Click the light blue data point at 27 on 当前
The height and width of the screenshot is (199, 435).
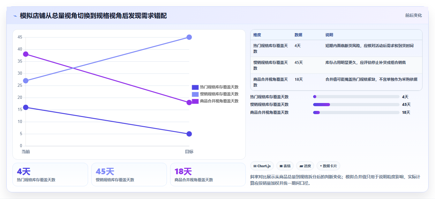[26, 81]
